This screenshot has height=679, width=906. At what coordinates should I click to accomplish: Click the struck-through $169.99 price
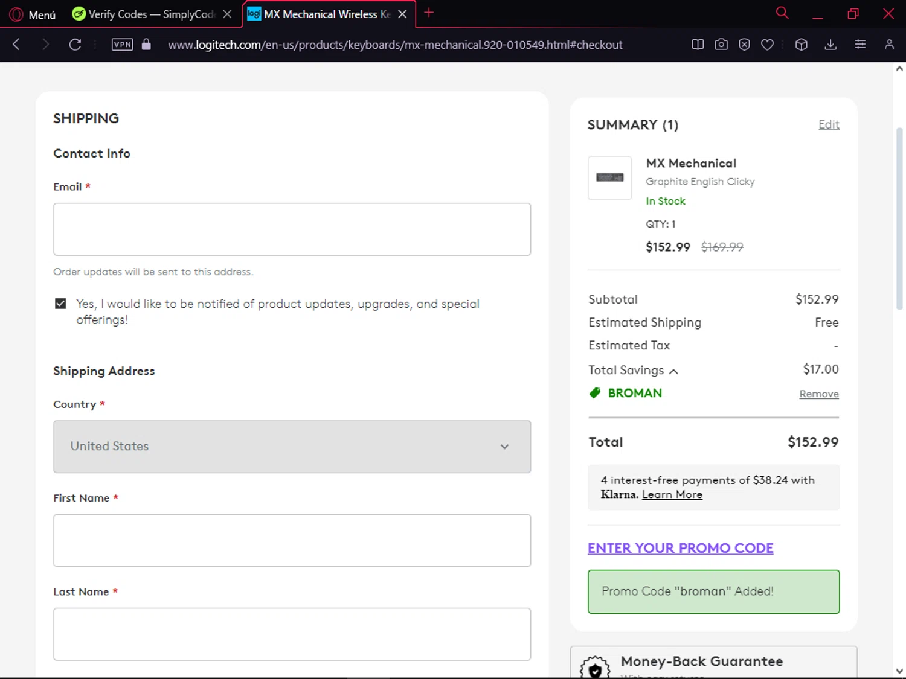coord(722,247)
